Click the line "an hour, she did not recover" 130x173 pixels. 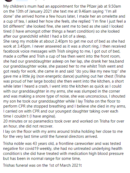[28, 126]
